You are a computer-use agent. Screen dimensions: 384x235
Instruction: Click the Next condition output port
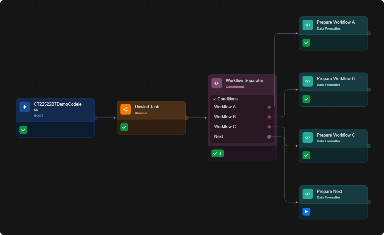(x=269, y=137)
